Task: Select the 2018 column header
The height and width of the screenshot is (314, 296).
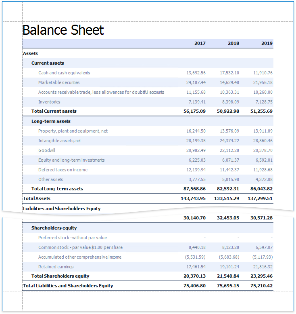Action: tap(233, 43)
